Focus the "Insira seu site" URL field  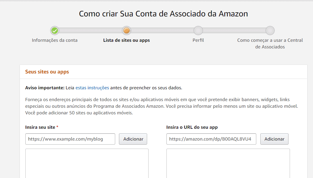click(70, 139)
